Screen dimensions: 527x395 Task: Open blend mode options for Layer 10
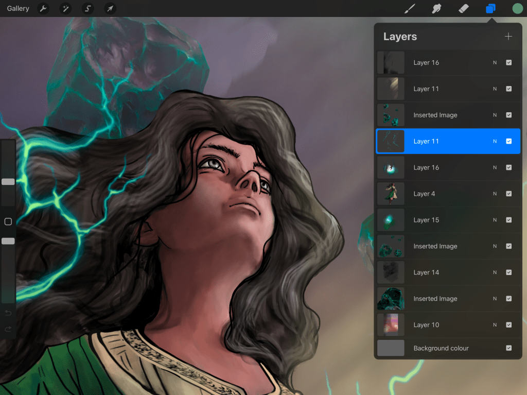click(x=495, y=325)
